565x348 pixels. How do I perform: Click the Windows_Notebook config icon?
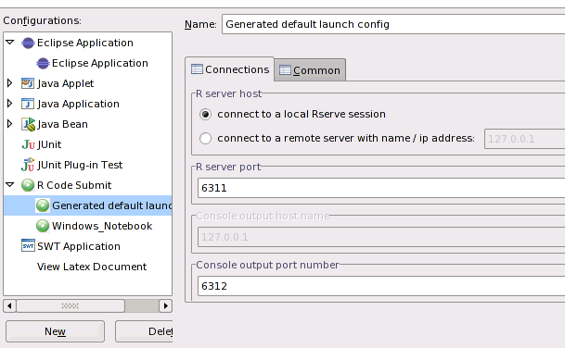pos(43,226)
